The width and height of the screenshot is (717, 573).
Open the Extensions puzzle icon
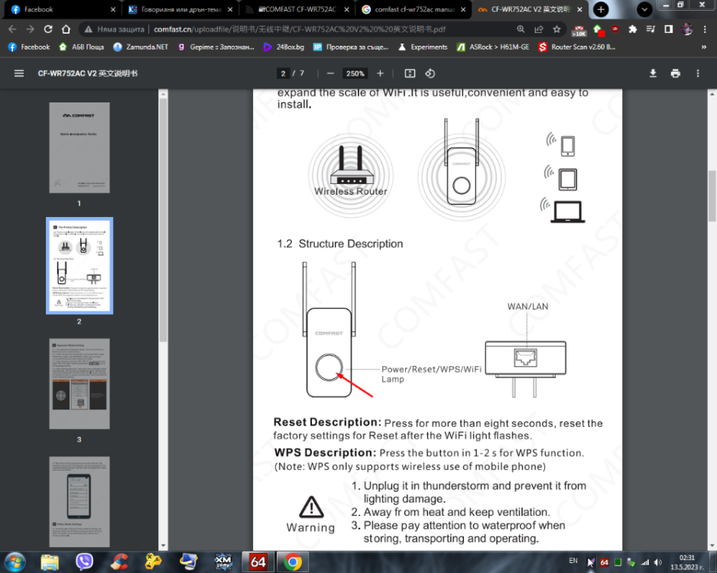[x=632, y=29]
